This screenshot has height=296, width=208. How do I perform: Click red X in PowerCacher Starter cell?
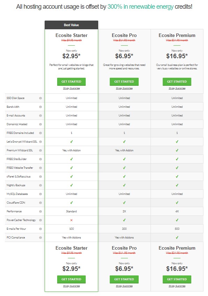click(71, 220)
